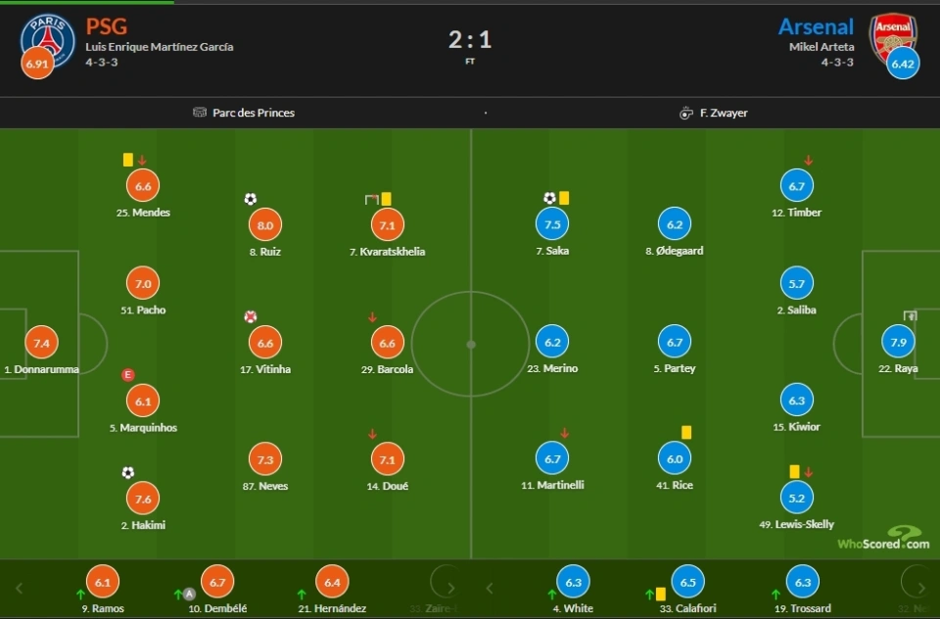Click the PSG club crest logo

tap(48, 41)
